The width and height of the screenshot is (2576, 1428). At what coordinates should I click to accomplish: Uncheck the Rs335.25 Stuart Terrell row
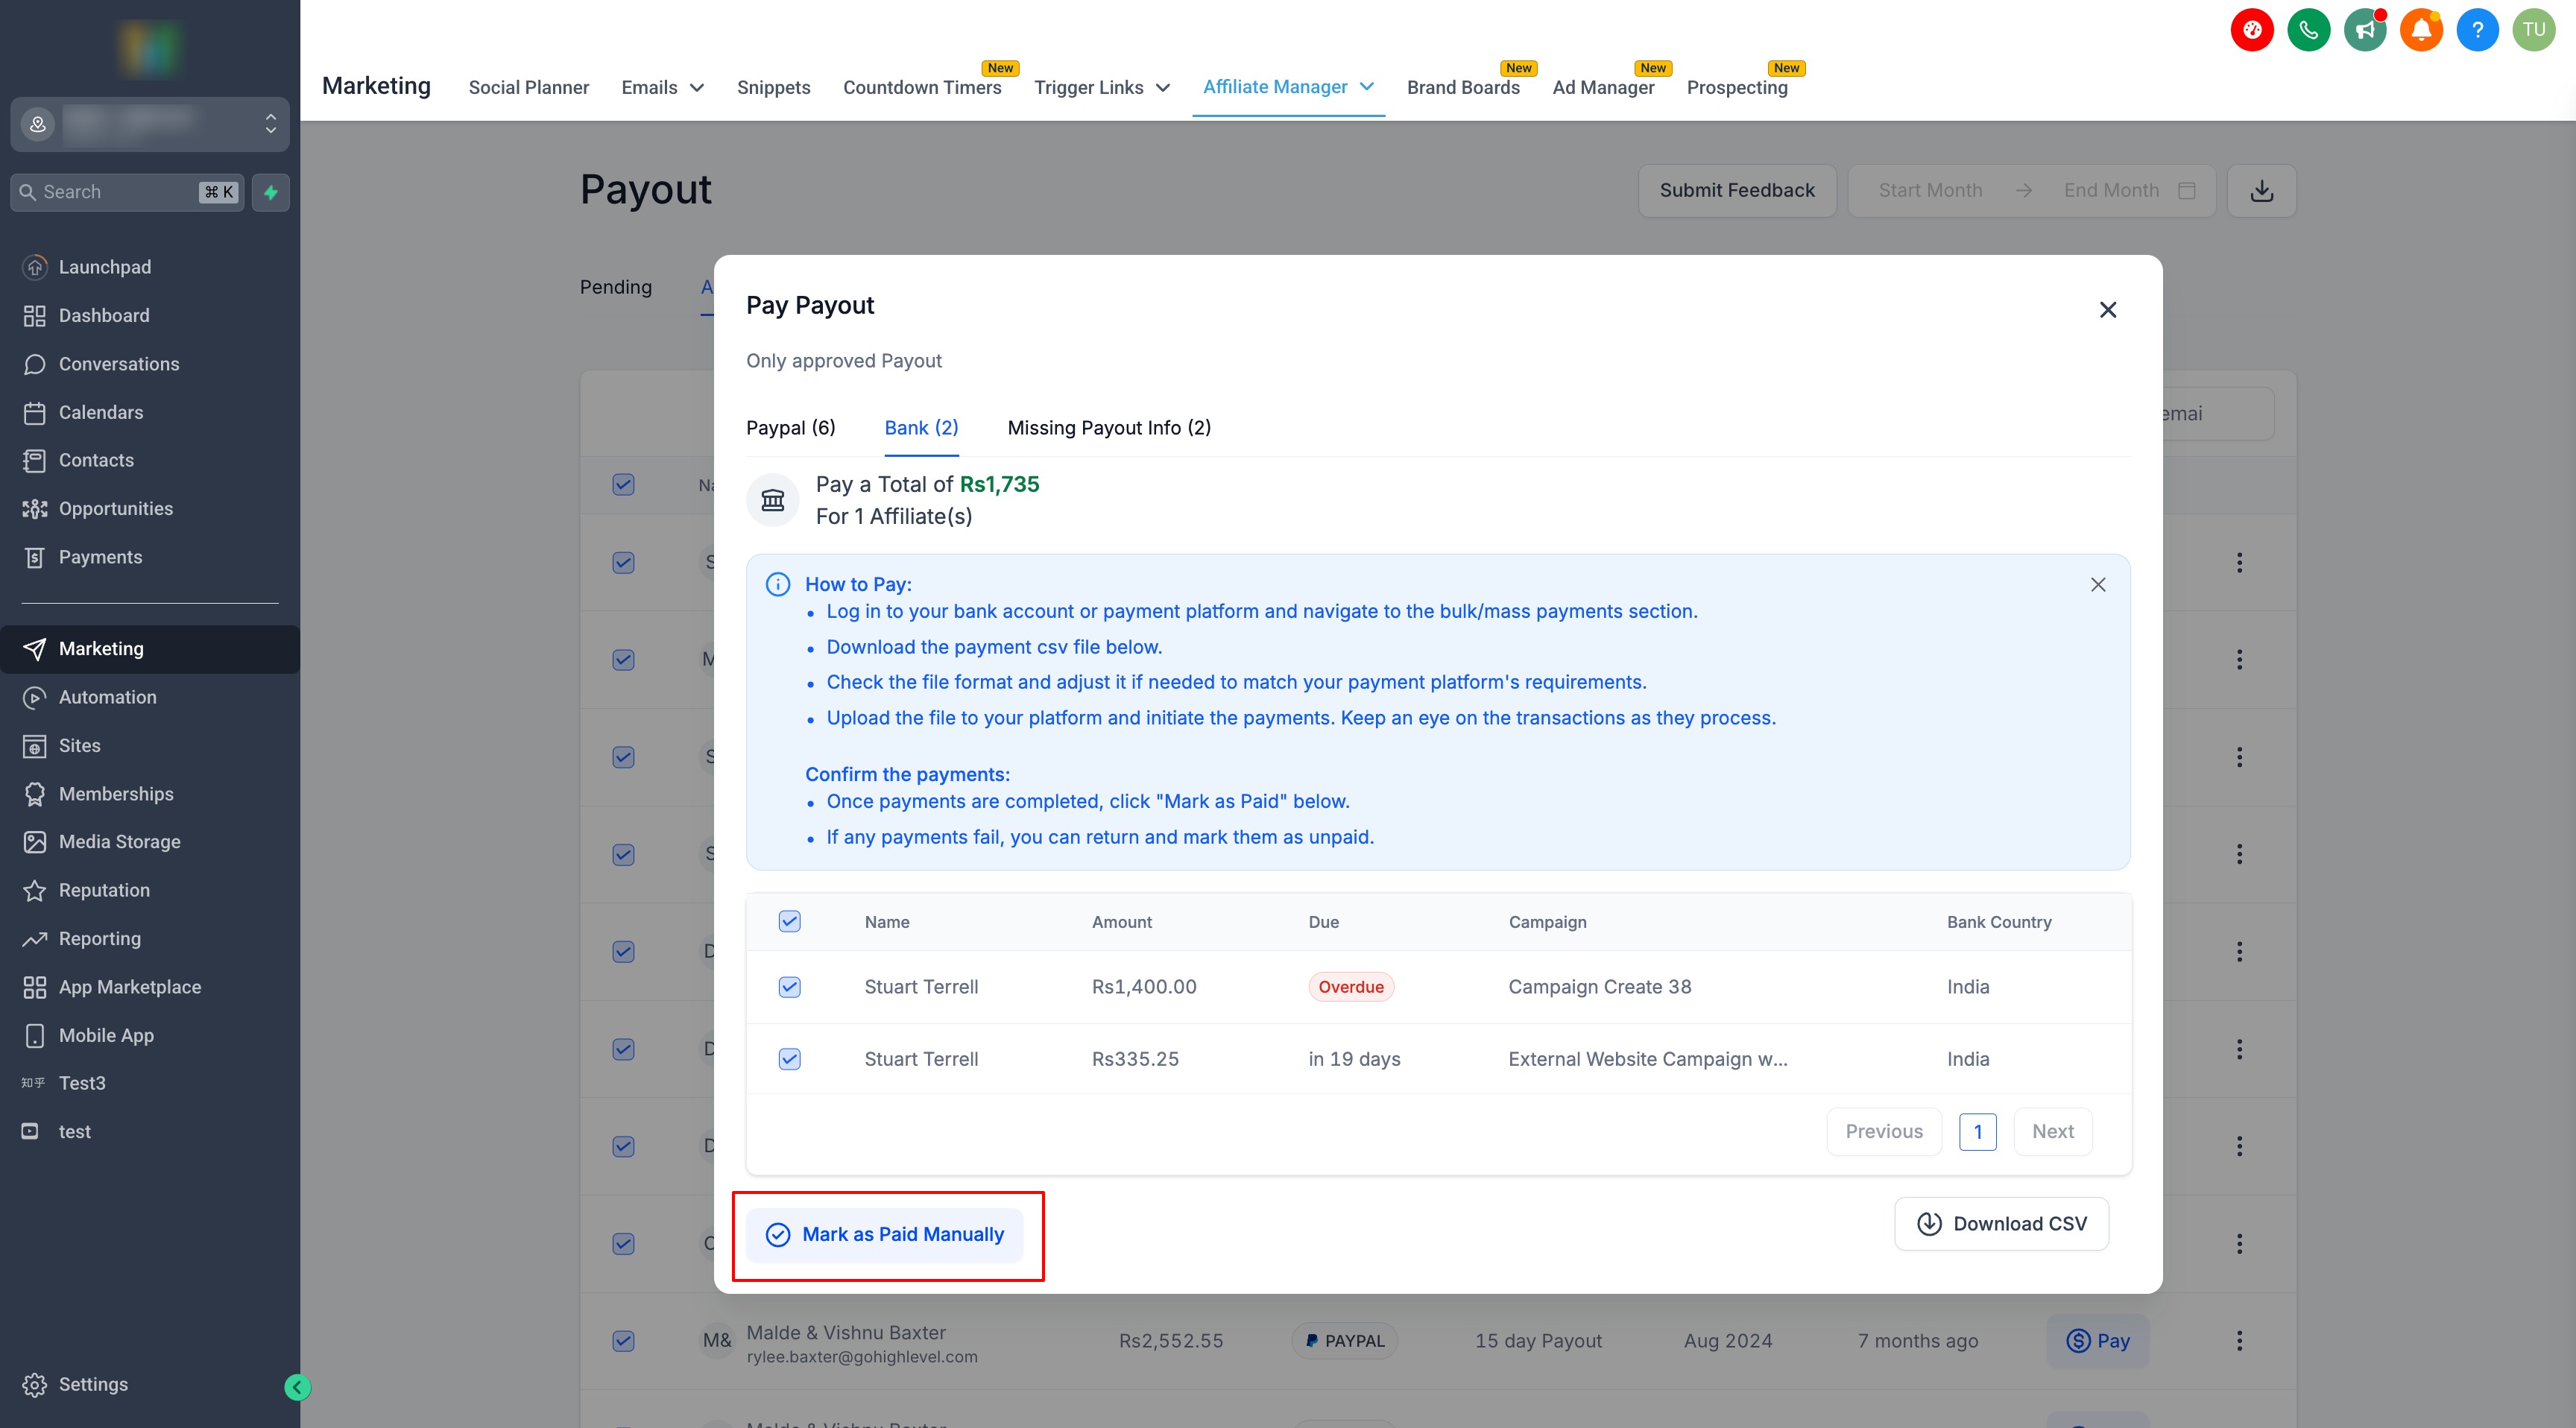(789, 1059)
